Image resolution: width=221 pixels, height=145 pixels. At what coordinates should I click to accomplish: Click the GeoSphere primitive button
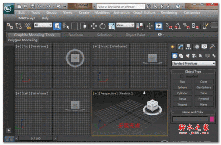pos(204,87)
